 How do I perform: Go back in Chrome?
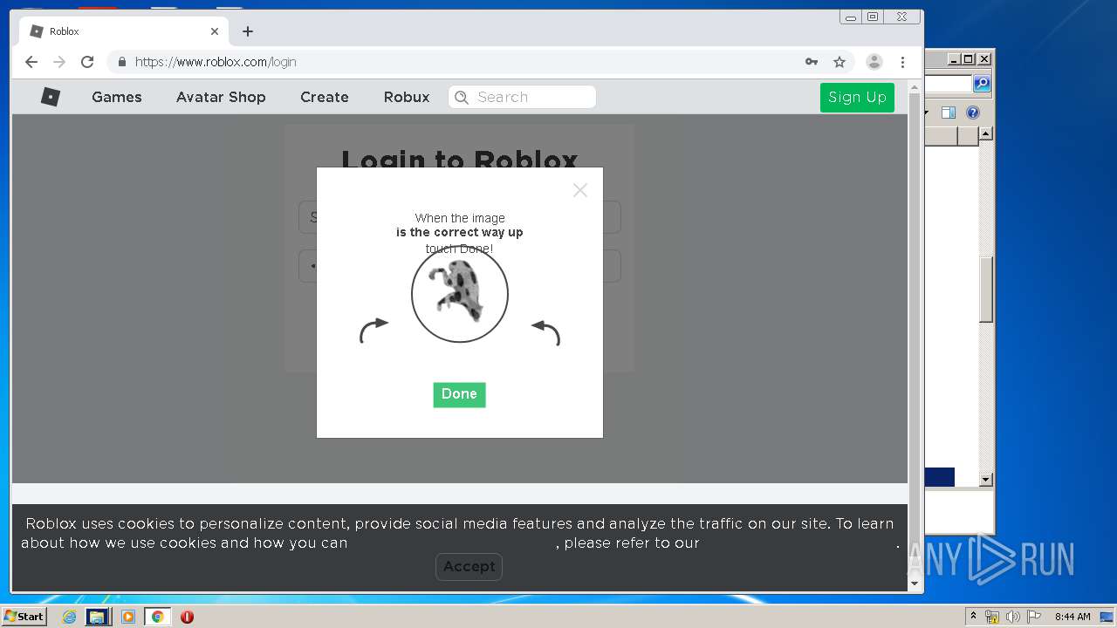click(31, 62)
